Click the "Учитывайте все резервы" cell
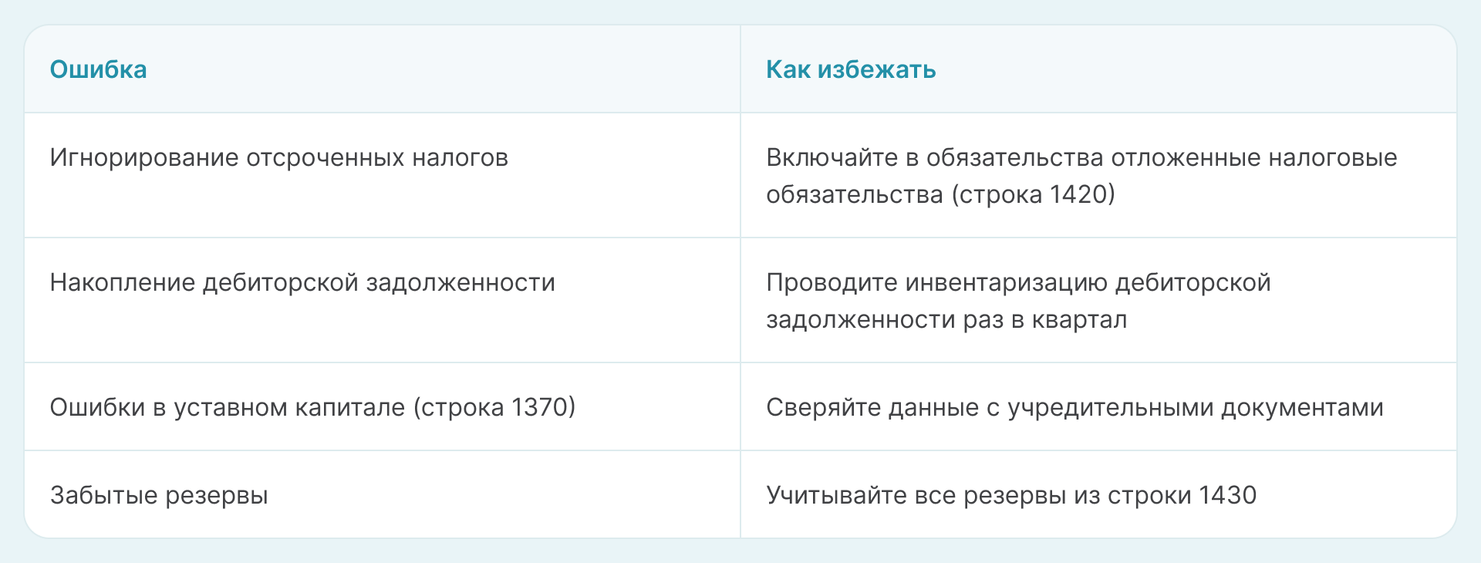Screen dimensions: 1481x563 tap(1010, 495)
